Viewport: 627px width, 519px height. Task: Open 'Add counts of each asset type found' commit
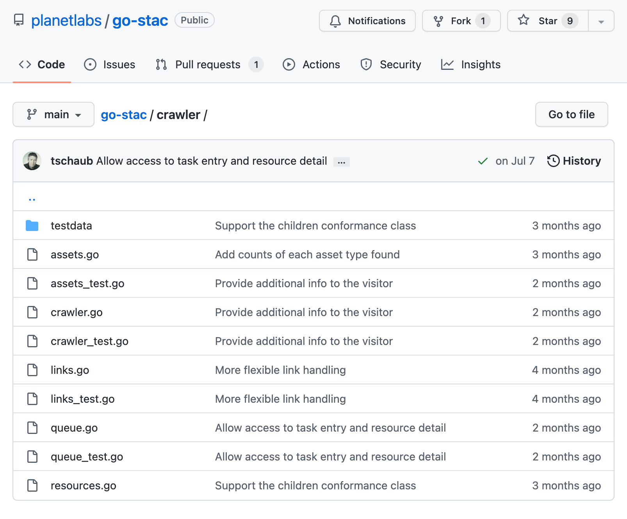(307, 254)
